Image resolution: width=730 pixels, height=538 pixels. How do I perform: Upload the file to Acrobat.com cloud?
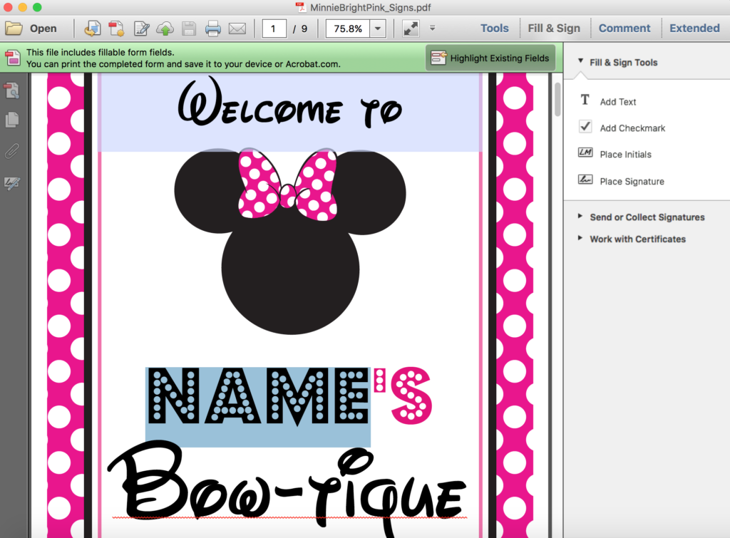tap(165, 28)
